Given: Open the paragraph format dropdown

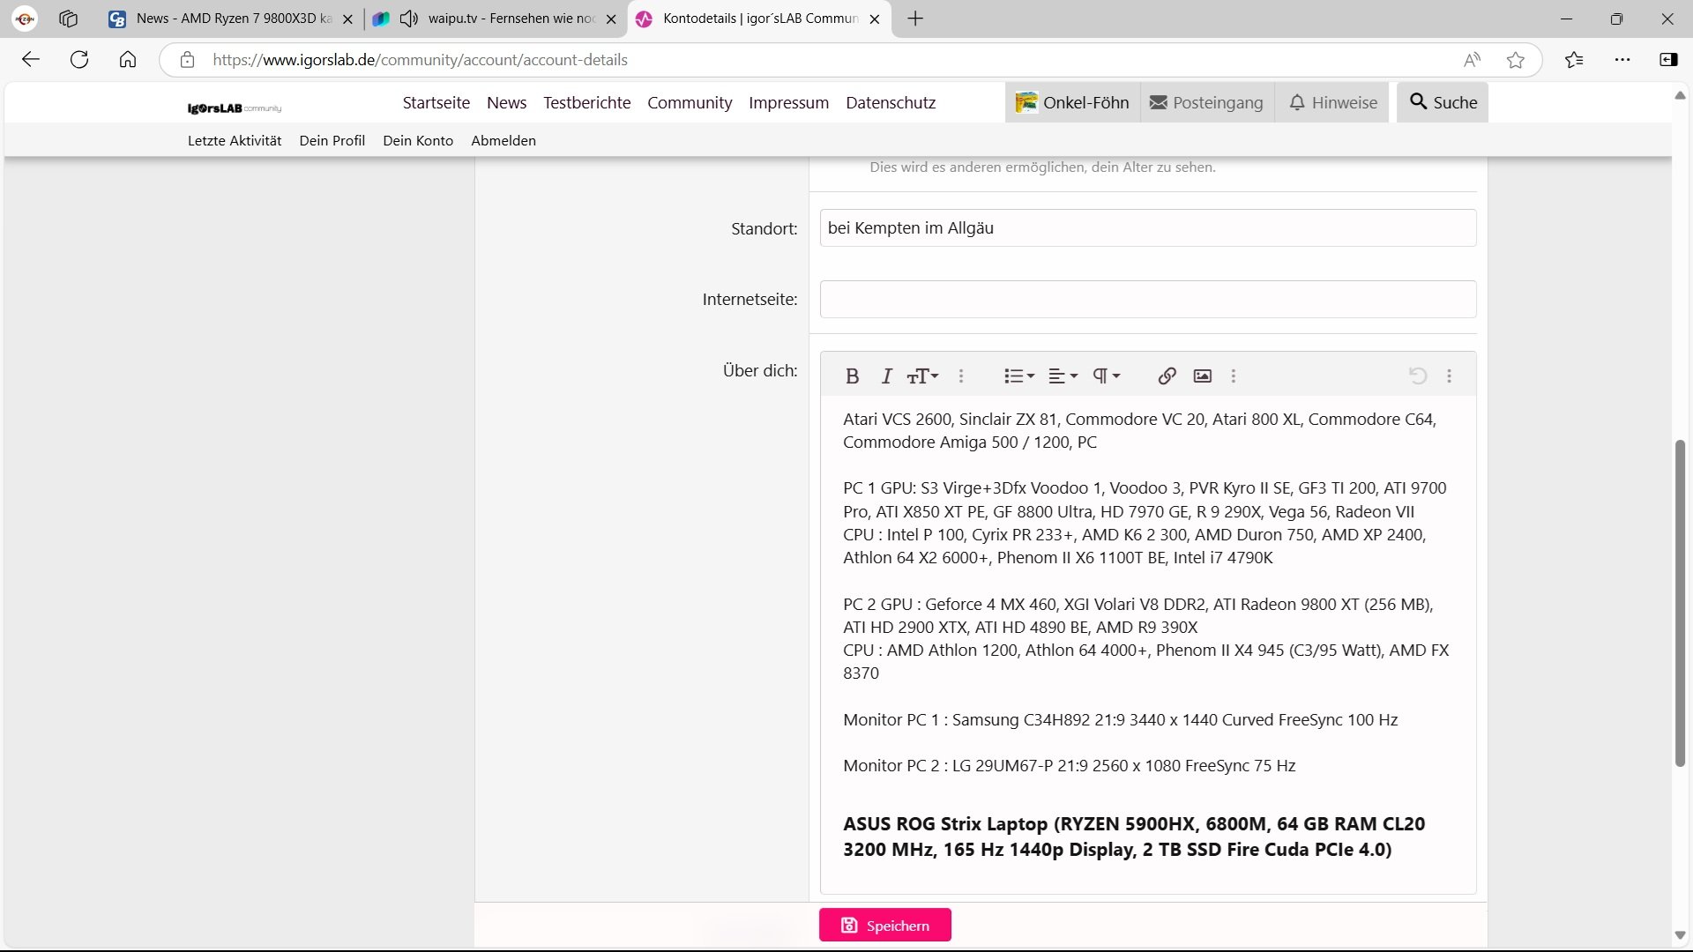Looking at the screenshot, I should tap(1106, 376).
